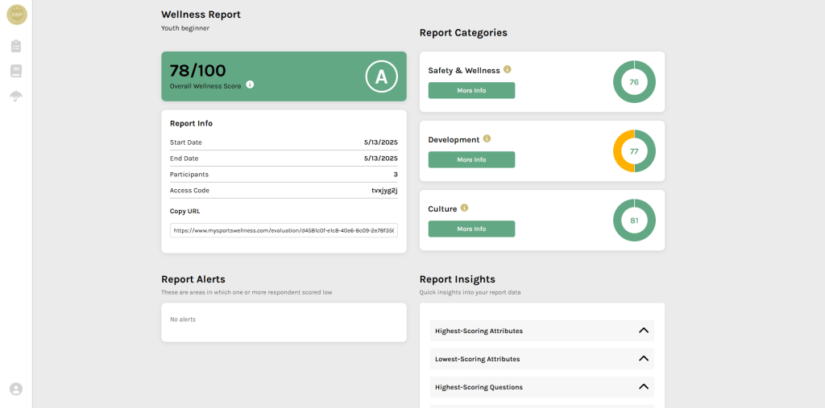
Task: Click the grade A circle badge
Action: coord(382,76)
